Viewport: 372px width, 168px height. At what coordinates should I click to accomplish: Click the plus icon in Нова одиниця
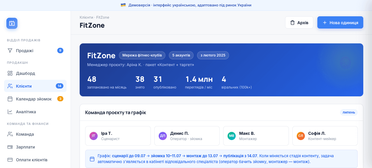(x=325, y=22)
